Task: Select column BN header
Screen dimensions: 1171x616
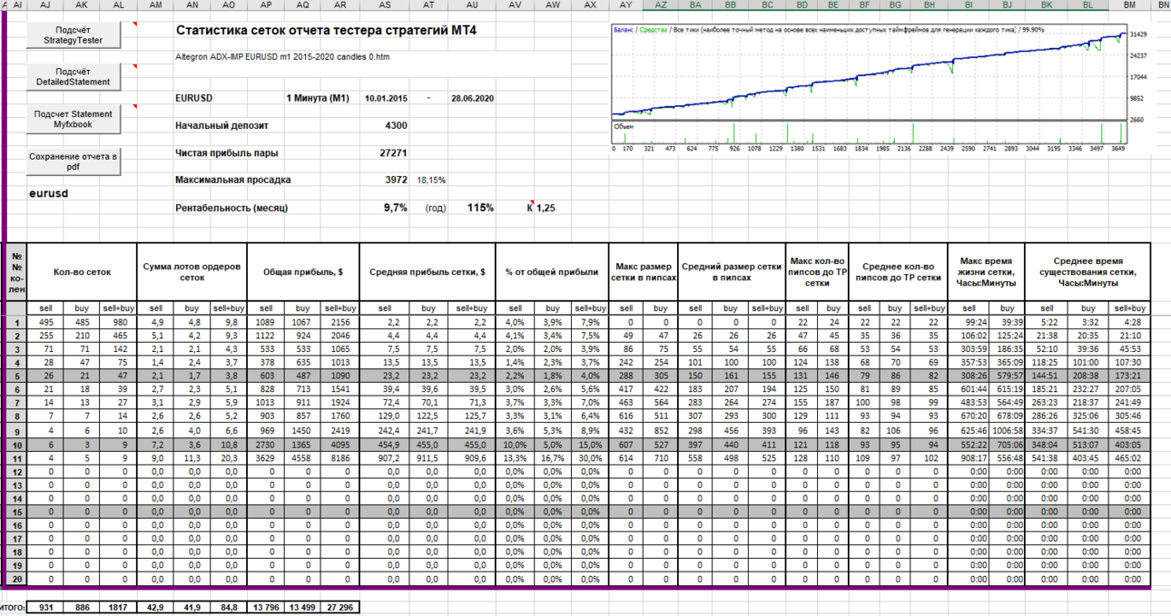Action: [x=1163, y=5]
